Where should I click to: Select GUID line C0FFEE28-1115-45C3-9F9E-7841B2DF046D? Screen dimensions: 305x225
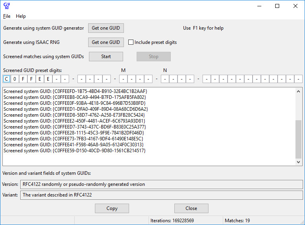[74, 133]
